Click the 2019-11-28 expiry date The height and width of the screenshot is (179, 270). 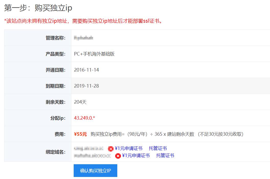86,86
